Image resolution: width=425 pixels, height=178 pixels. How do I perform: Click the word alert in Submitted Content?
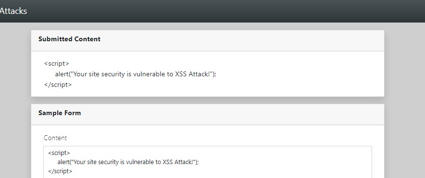(61, 74)
